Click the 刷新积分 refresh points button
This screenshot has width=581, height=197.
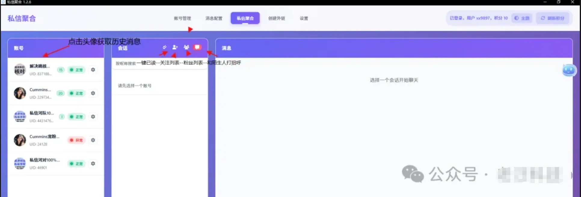tap(552, 18)
